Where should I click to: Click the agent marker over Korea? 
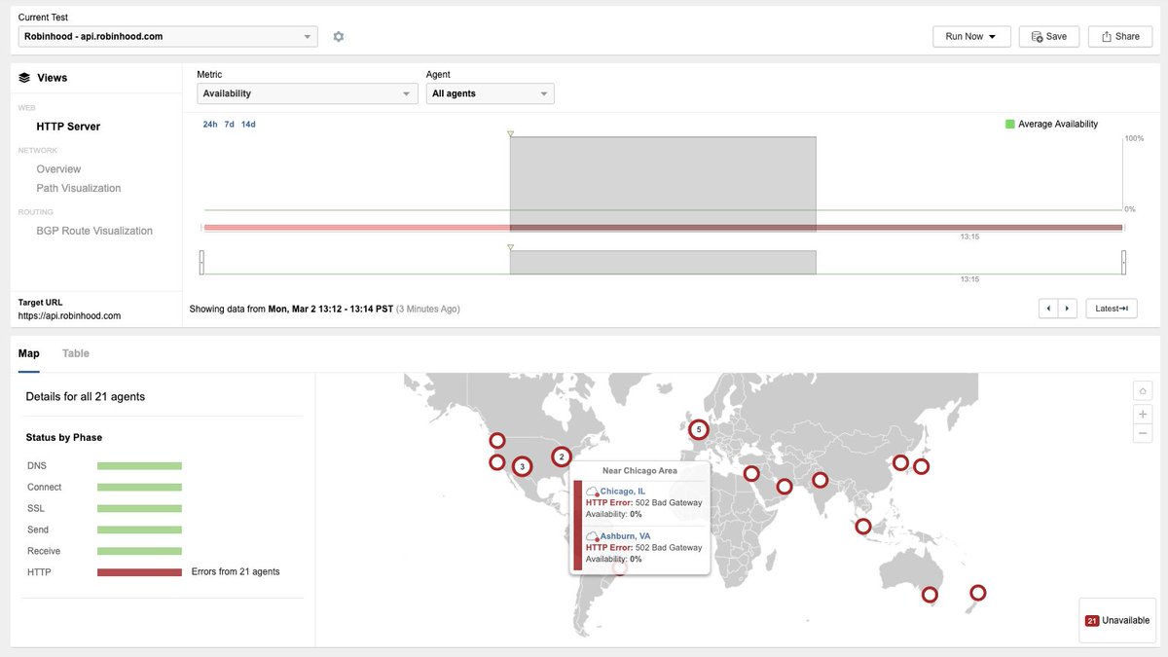[901, 463]
